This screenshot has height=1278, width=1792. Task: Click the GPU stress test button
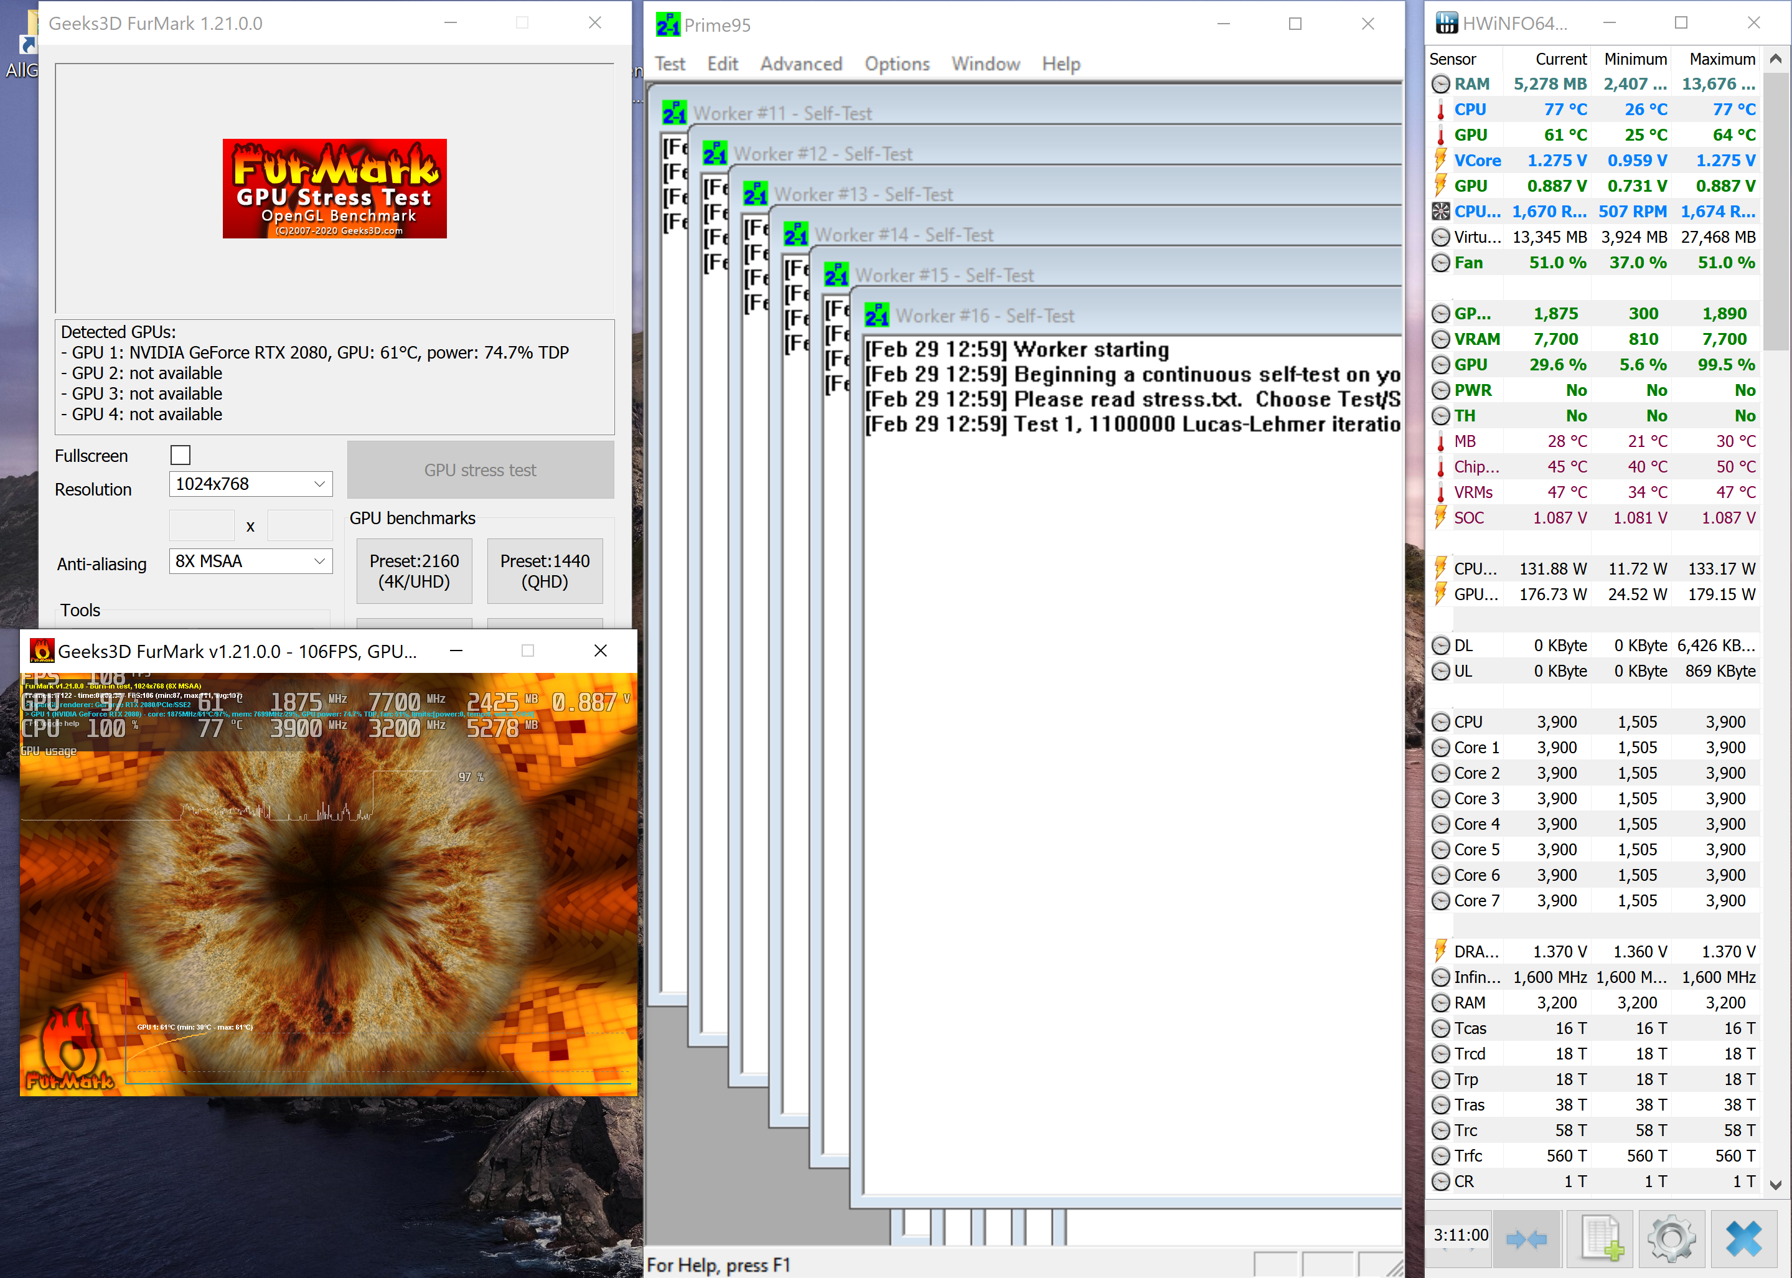480,470
